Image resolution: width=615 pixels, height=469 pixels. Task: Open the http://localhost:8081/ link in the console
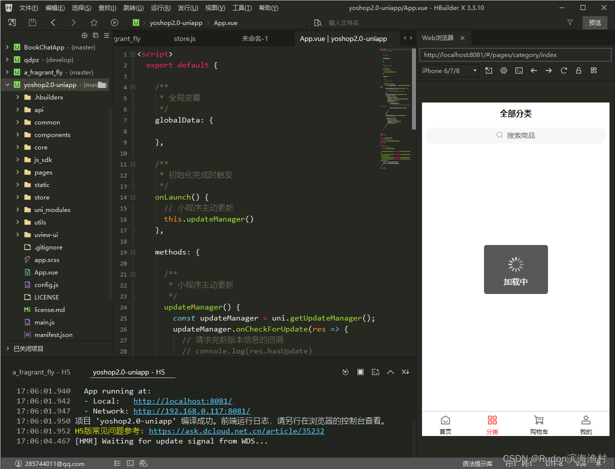point(183,400)
